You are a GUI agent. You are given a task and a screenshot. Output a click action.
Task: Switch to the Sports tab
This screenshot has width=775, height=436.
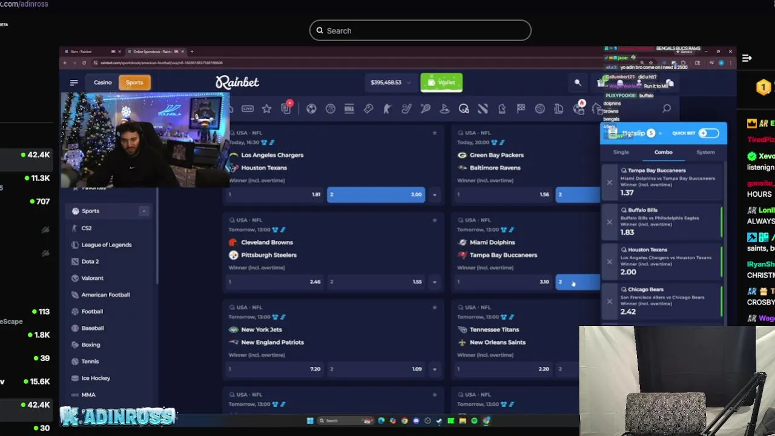coord(134,82)
